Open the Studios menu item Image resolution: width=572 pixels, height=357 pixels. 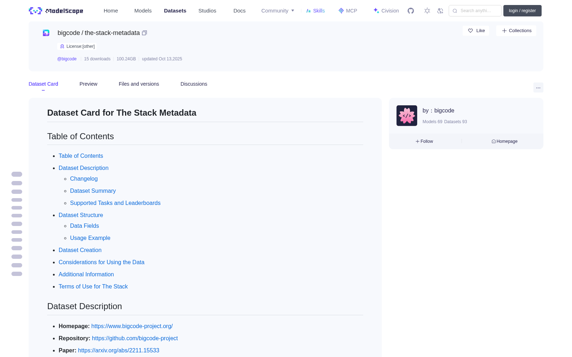click(x=207, y=11)
